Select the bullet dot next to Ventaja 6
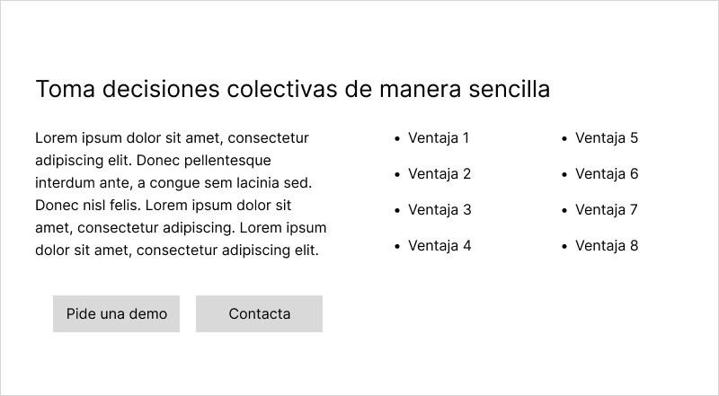Image resolution: width=719 pixels, height=396 pixels. [564, 175]
